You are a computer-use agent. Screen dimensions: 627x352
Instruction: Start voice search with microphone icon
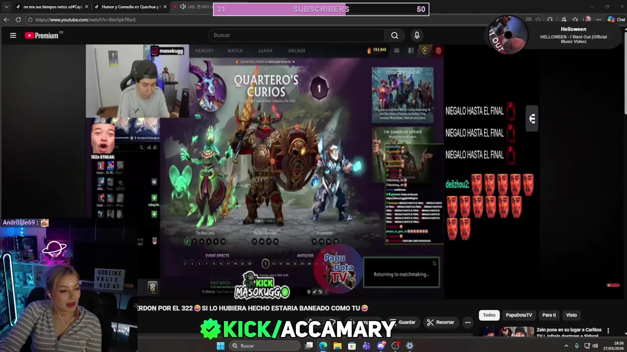pos(417,35)
